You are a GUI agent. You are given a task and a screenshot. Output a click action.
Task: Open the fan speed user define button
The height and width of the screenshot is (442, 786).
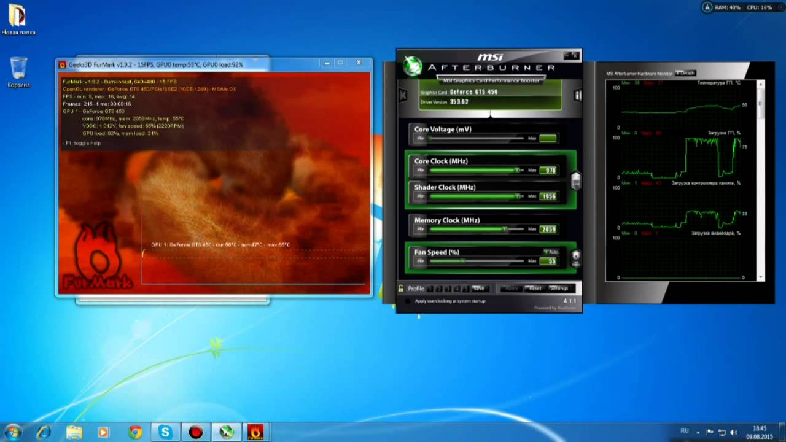click(576, 258)
